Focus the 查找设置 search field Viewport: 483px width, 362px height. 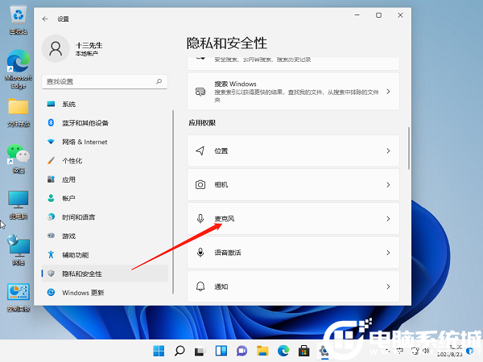(x=105, y=81)
